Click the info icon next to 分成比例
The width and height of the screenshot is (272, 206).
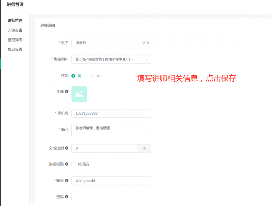pos(67,148)
